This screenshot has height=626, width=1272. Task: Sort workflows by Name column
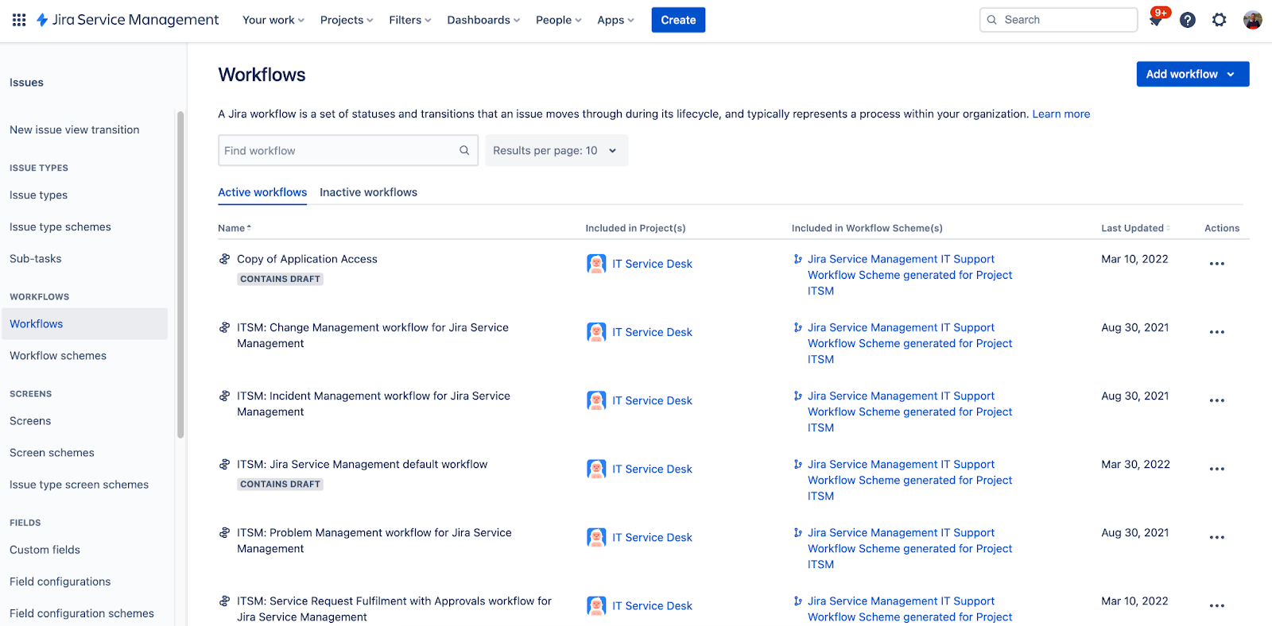click(235, 228)
